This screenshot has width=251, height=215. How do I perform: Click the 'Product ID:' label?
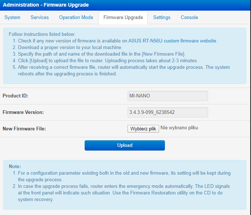[x=15, y=96]
